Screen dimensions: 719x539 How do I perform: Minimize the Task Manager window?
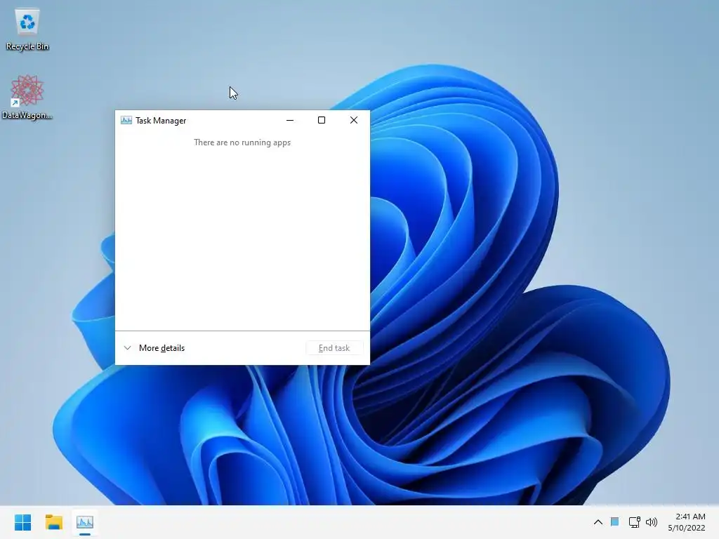[x=290, y=121]
